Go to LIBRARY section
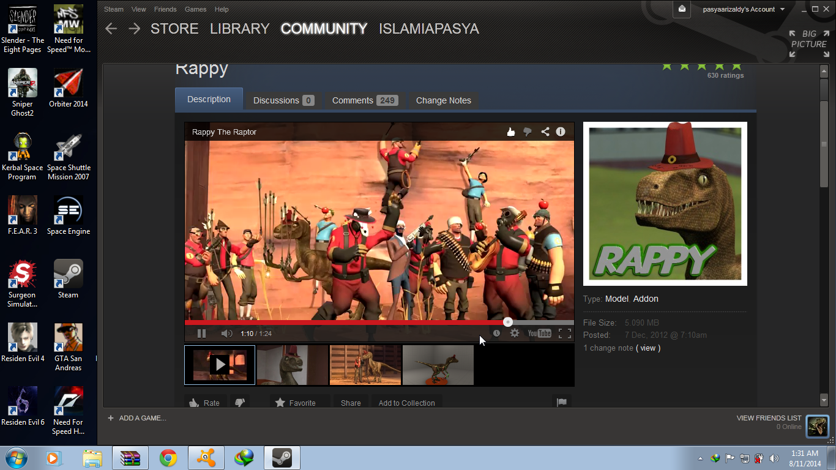Image resolution: width=836 pixels, height=470 pixels. coord(240,29)
